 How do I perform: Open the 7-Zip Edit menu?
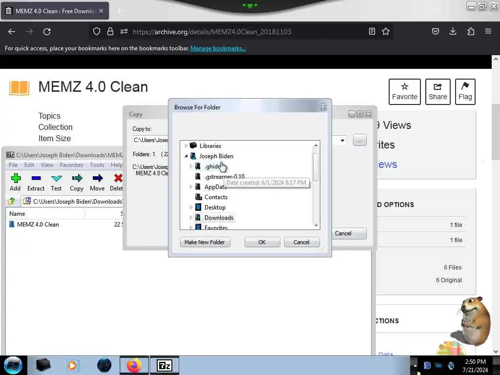pyautogui.click(x=29, y=165)
